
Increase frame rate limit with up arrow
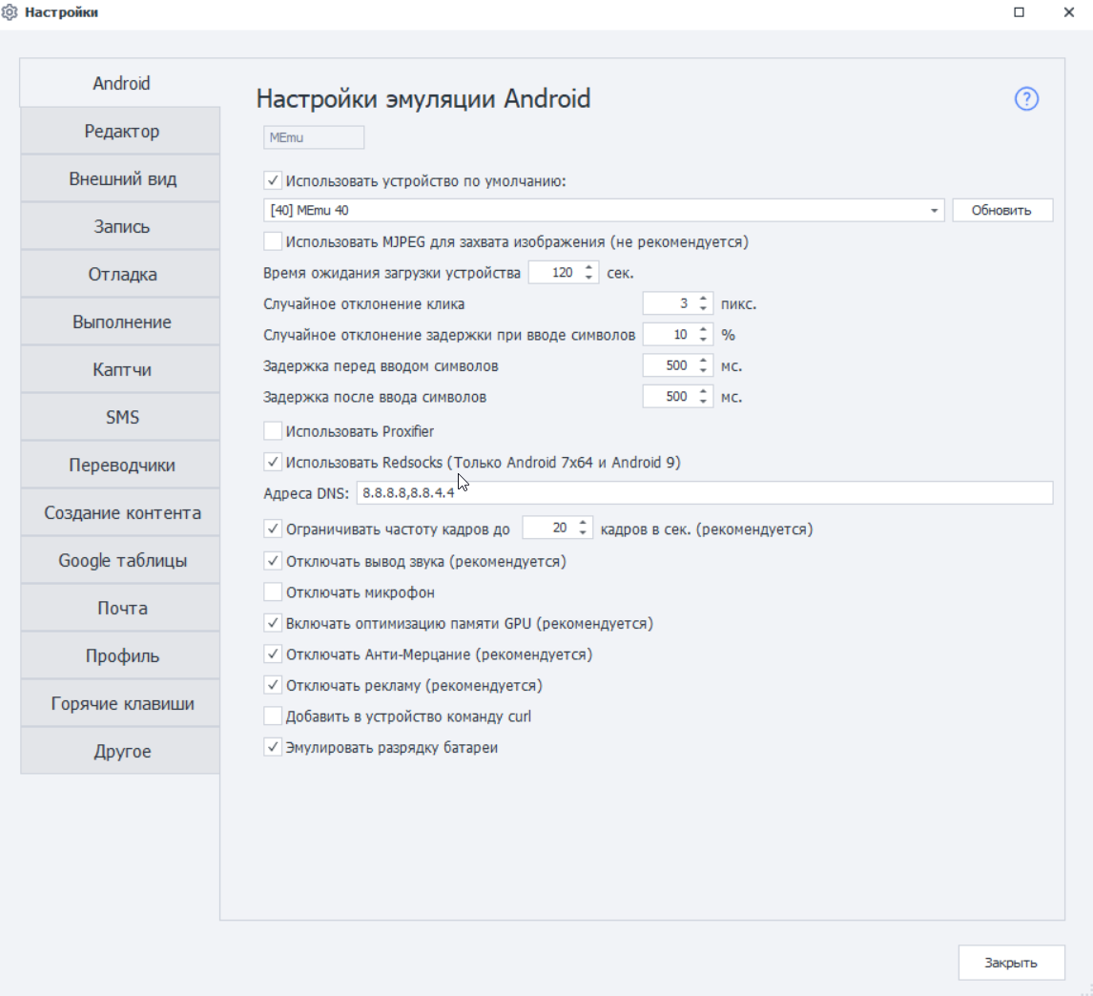pyautogui.click(x=583, y=523)
